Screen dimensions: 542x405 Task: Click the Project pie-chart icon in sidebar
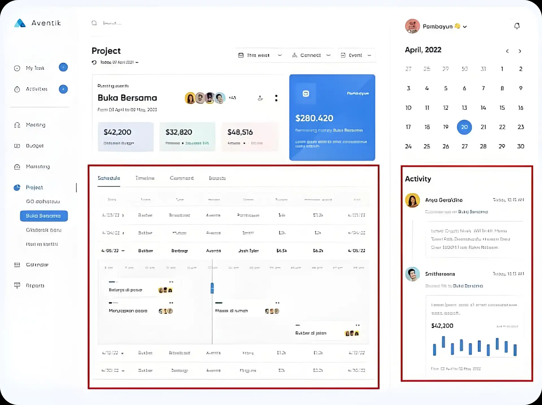tap(17, 187)
